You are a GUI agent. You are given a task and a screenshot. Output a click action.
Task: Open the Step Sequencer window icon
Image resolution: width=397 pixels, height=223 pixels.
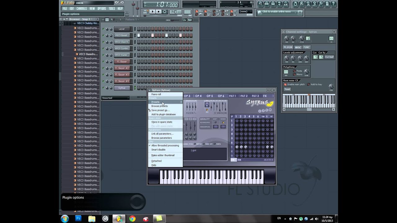[266, 4]
